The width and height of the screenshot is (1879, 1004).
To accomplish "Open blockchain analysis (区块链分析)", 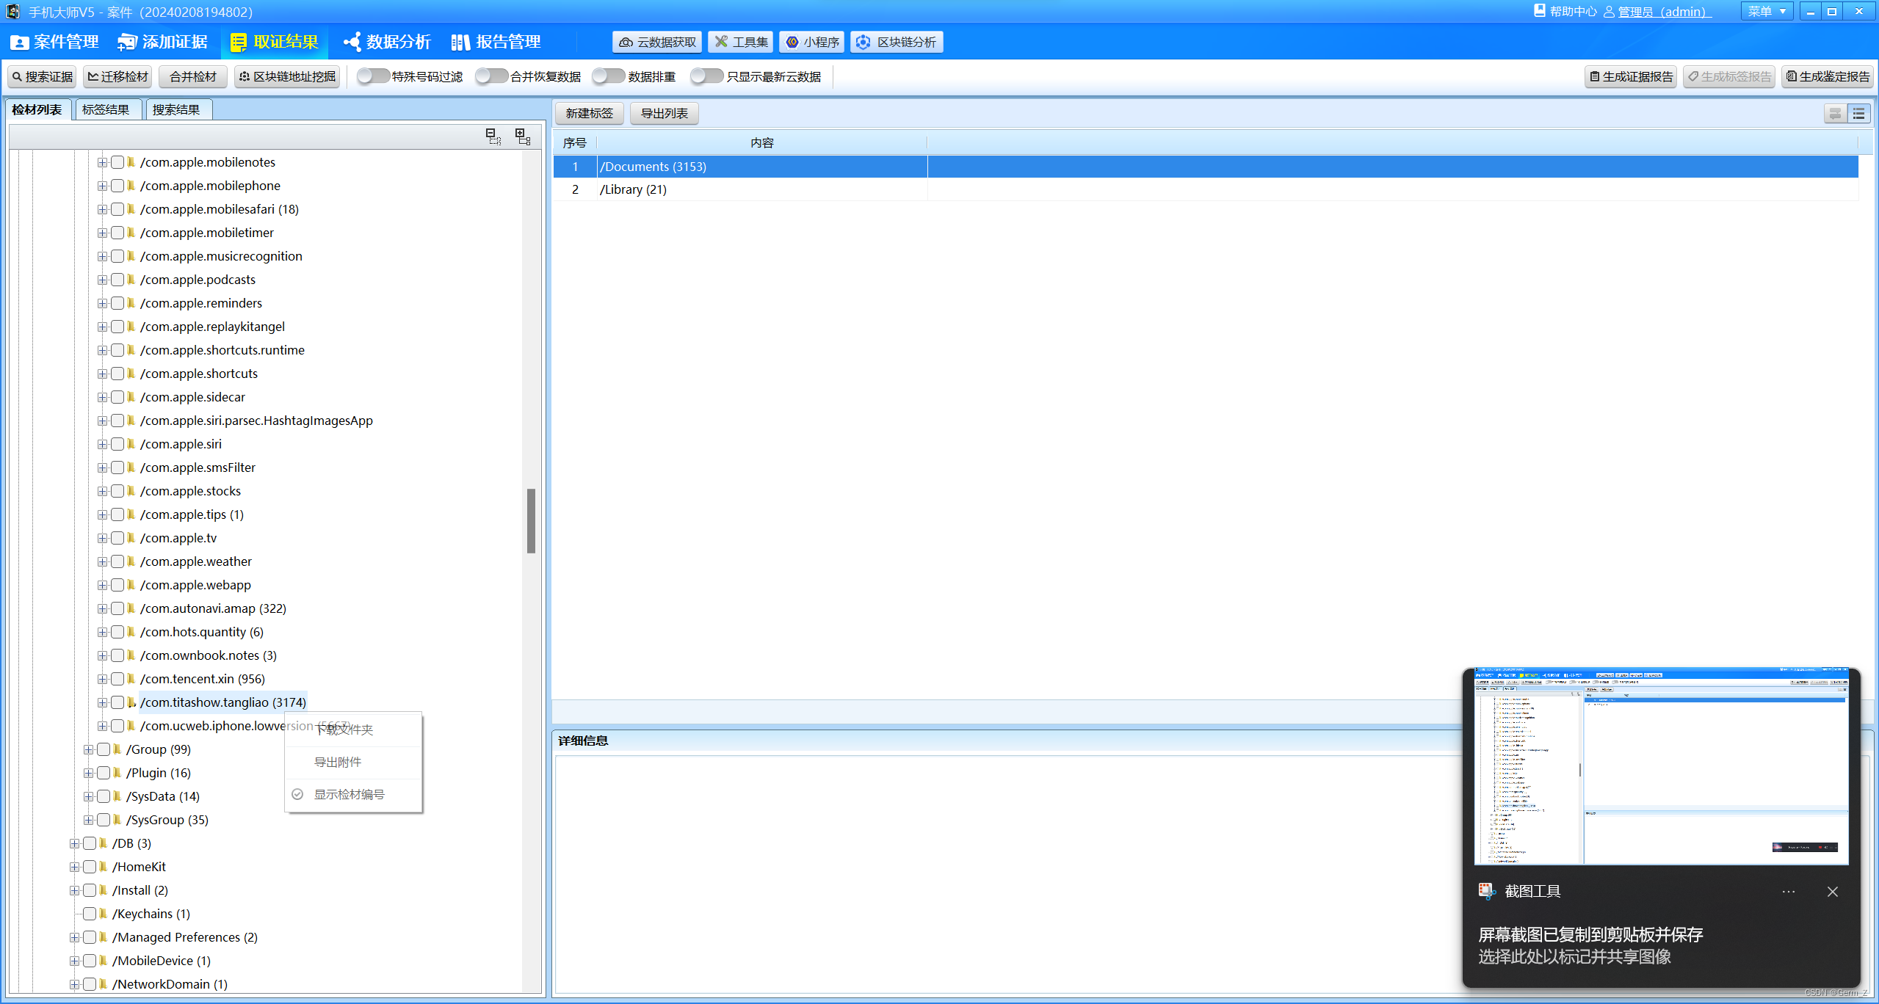I will pyautogui.click(x=897, y=42).
